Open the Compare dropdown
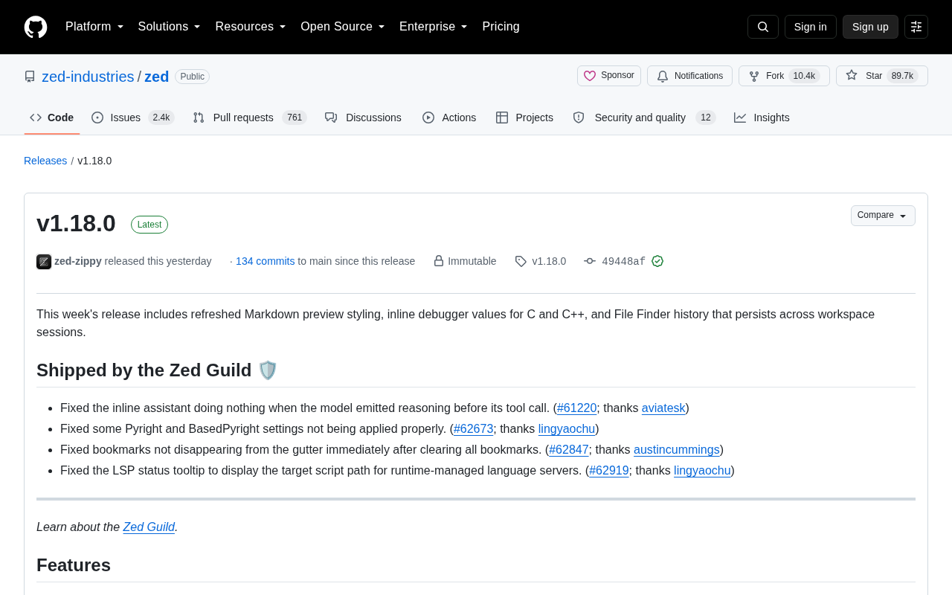952x595 pixels. point(883,216)
